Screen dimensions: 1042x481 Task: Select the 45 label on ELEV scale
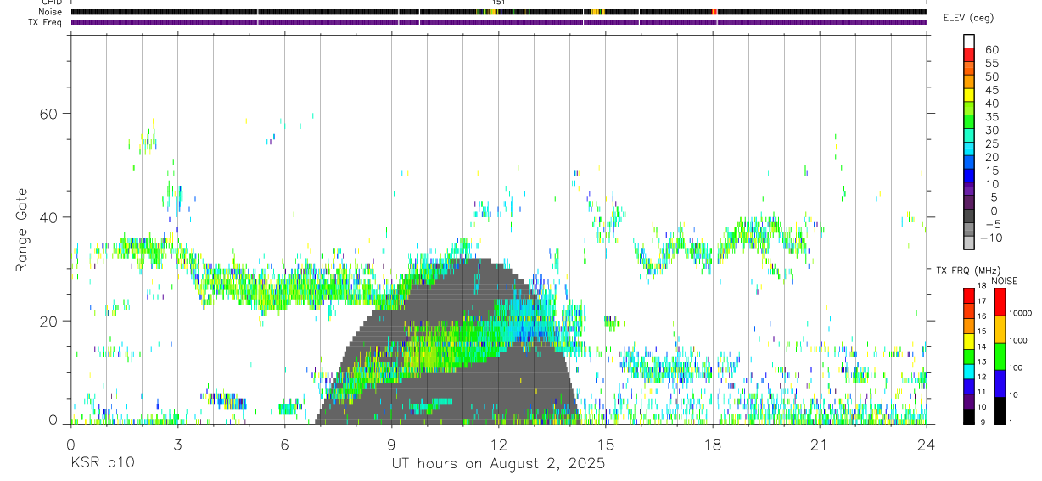tap(991, 90)
